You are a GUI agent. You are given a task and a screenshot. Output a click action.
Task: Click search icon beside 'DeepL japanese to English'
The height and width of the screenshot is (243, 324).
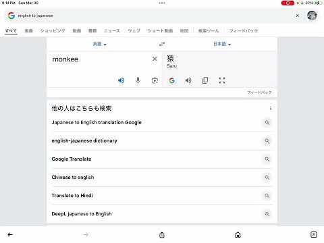267,214
